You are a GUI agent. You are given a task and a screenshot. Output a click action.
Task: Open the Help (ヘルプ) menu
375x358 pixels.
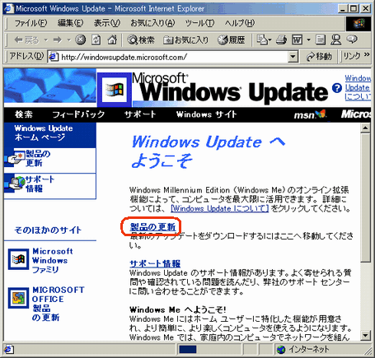[x=240, y=23]
